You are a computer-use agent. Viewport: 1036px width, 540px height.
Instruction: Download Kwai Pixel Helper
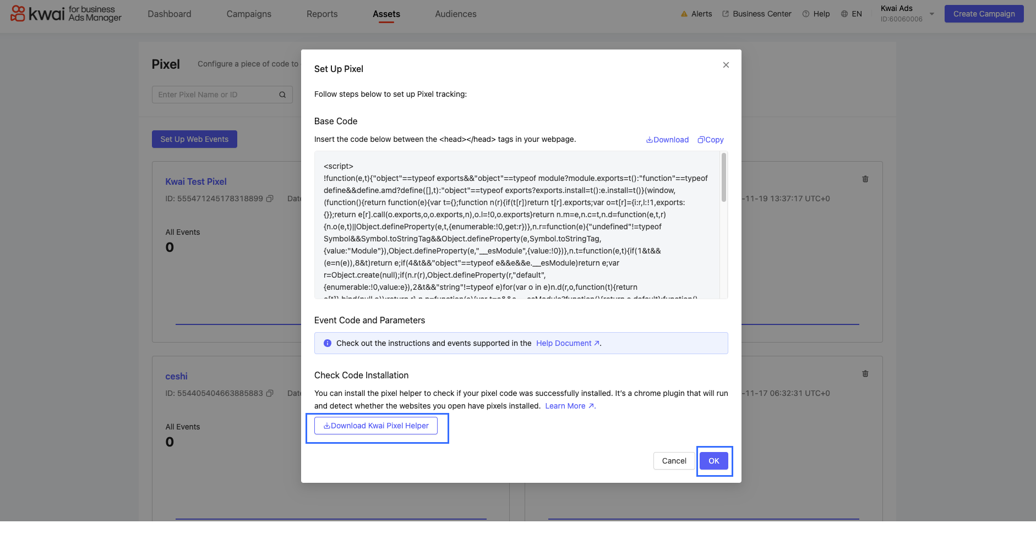point(376,426)
